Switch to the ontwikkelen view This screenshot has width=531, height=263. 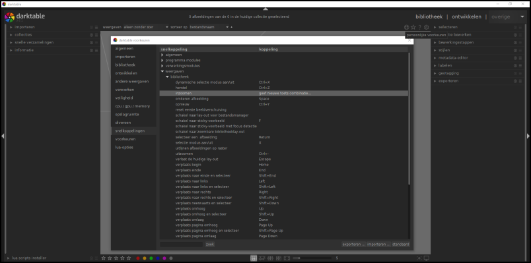click(x=466, y=16)
